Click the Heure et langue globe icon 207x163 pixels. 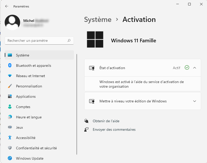[10, 117]
